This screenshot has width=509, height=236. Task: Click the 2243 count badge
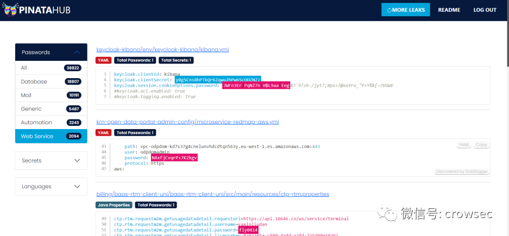pyautogui.click(x=74, y=123)
